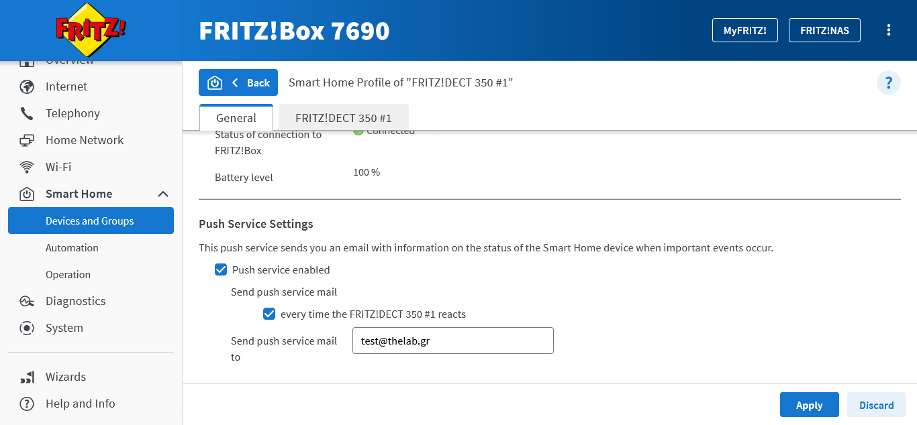Click the Discard button
The height and width of the screenshot is (425, 917).
pos(876,405)
